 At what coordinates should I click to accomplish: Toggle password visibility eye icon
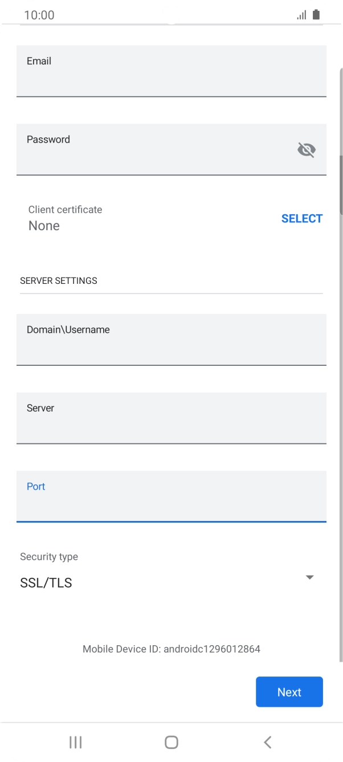point(307,149)
